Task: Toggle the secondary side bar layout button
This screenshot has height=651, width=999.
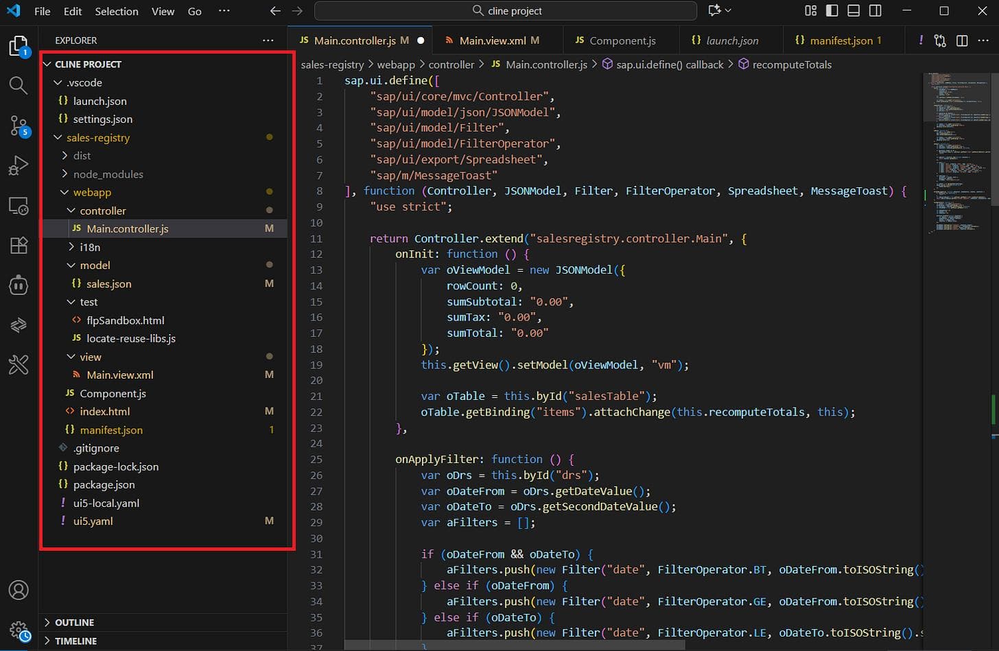Action: coord(875,11)
